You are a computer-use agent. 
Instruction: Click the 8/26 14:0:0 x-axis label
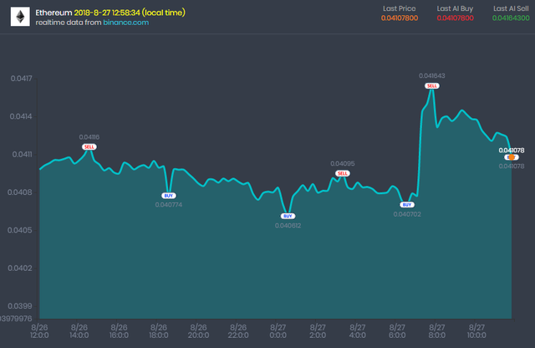pyautogui.click(x=79, y=331)
